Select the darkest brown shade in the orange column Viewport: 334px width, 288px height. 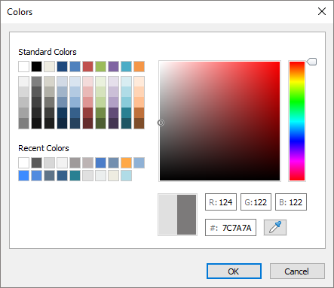139,123
